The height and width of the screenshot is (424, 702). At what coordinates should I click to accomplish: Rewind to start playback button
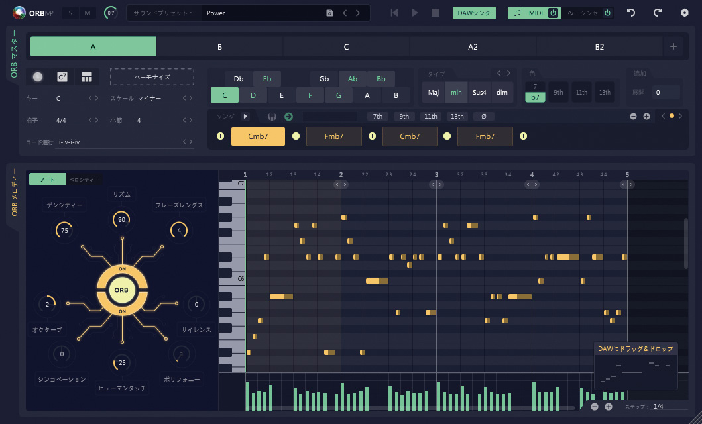coord(394,13)
